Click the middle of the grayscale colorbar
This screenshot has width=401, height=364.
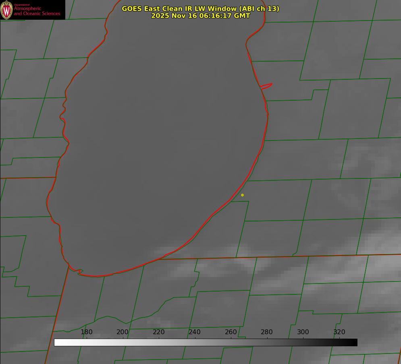click(x=206, y=342)
